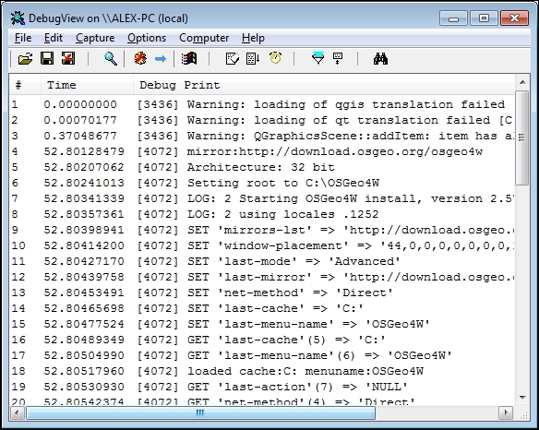Click the Save log floppy icon
Viewport: 539px width, 430px height.
(47, 58)
